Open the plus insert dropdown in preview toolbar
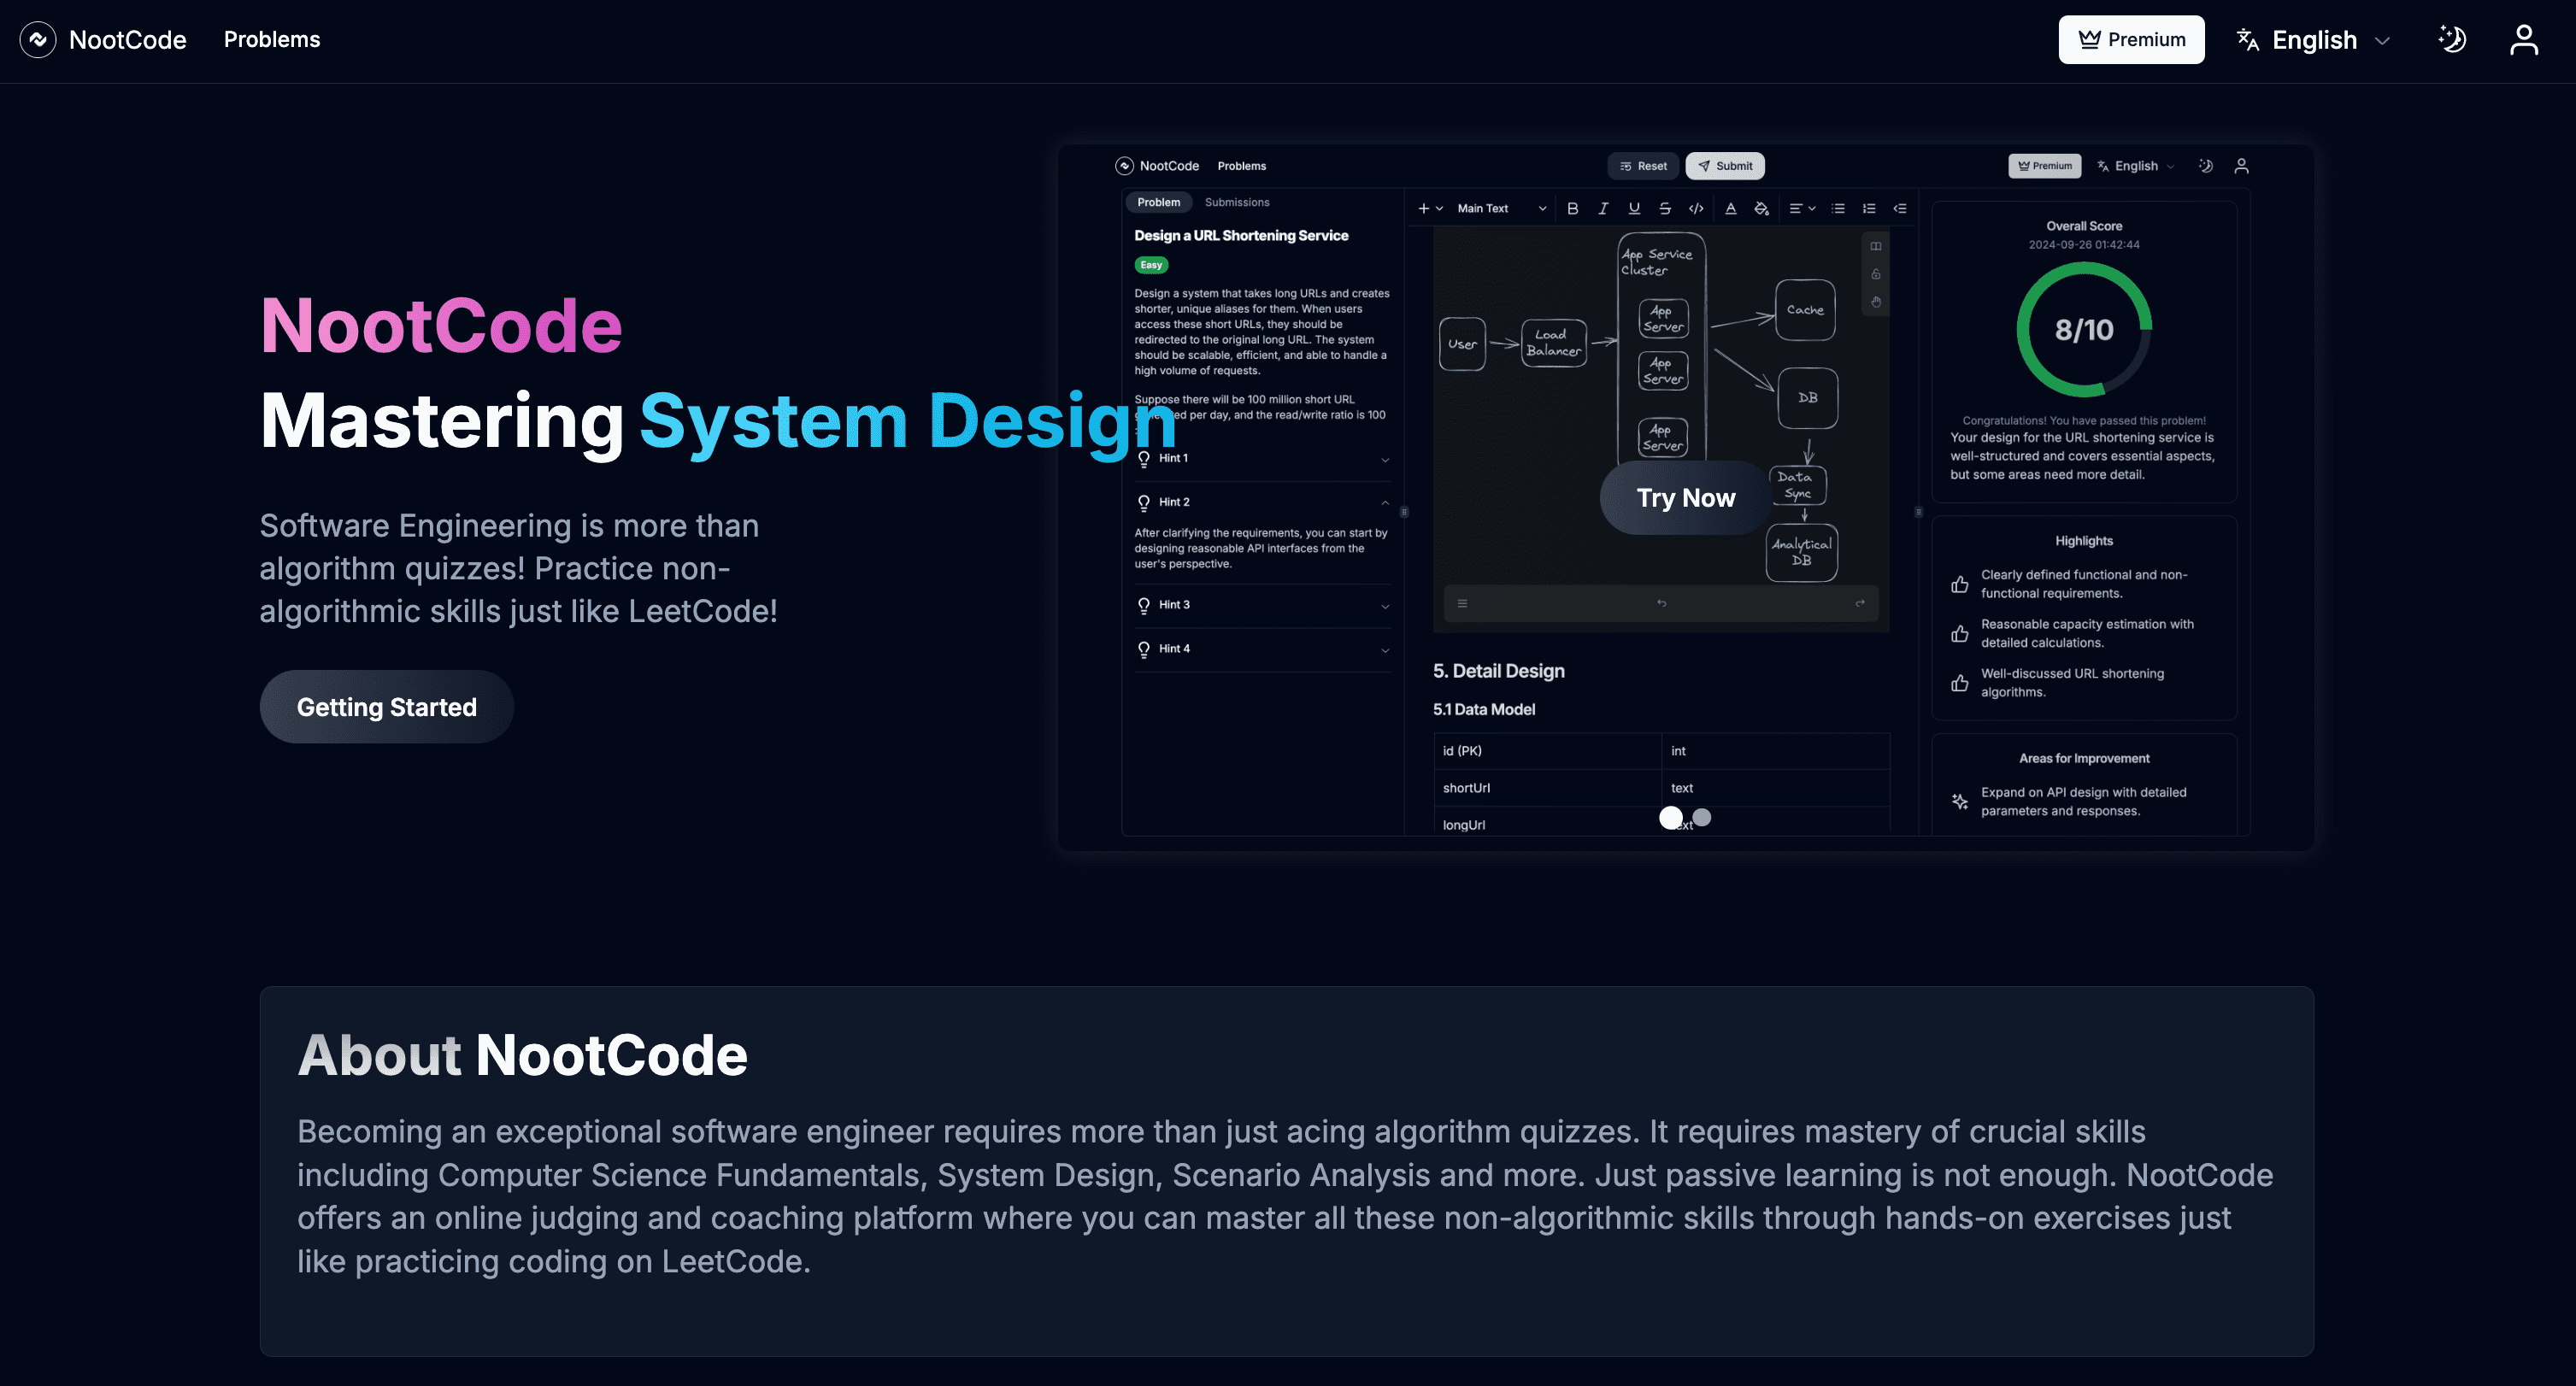2576x1386 pixels. coord(1430,208)
